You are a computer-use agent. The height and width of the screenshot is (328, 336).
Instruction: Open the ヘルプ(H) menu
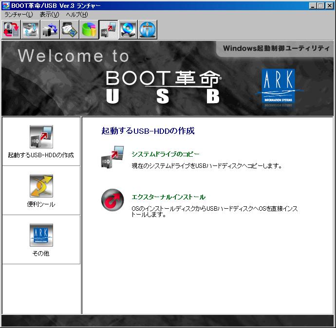click(x=77, y=15)
